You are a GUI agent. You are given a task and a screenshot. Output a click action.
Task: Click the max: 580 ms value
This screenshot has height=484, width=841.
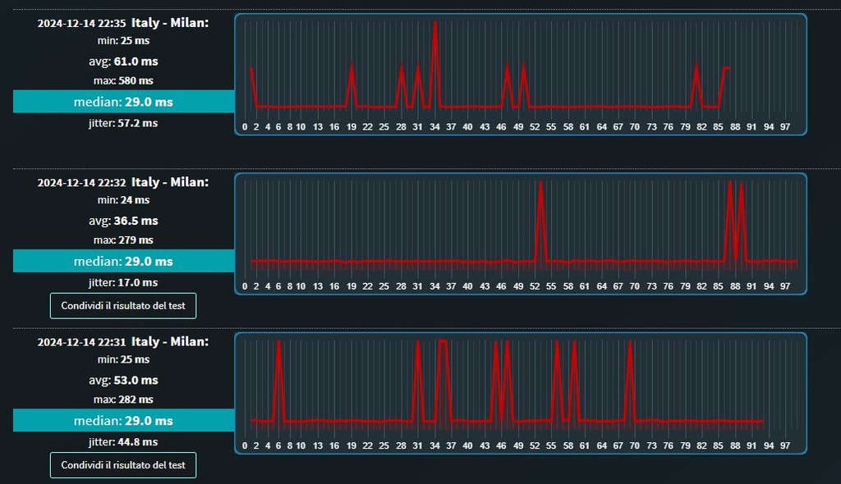[123, 80]
